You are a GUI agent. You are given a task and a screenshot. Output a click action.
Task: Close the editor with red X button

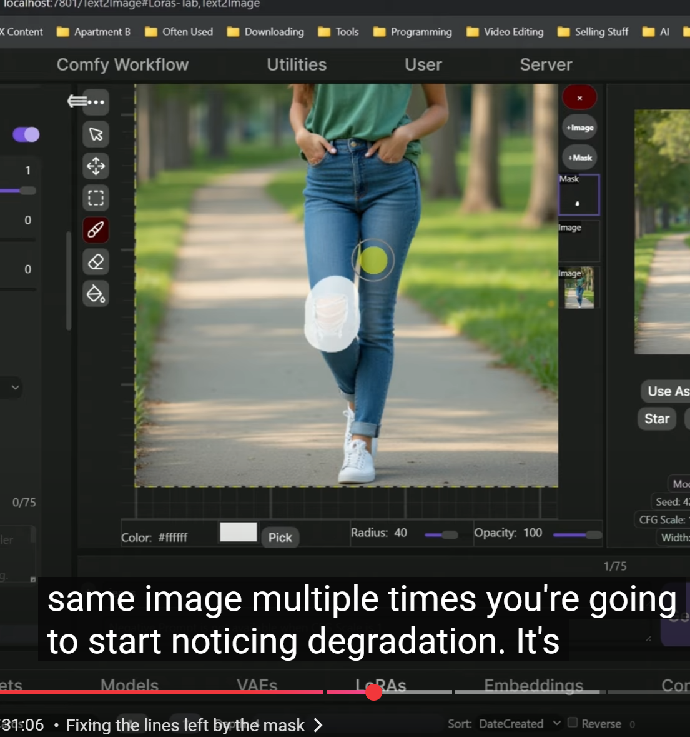tap(579, 98)
